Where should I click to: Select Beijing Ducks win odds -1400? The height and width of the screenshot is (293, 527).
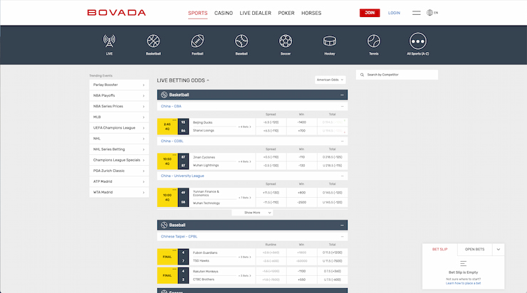tap(301, 122)
